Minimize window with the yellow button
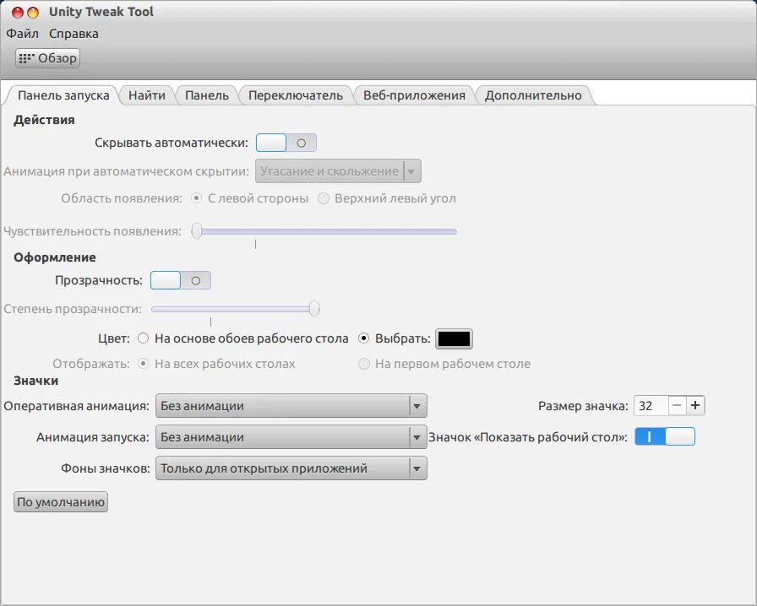Image resolution: width=757 pixels, height=606 pixels. point(33,13)
